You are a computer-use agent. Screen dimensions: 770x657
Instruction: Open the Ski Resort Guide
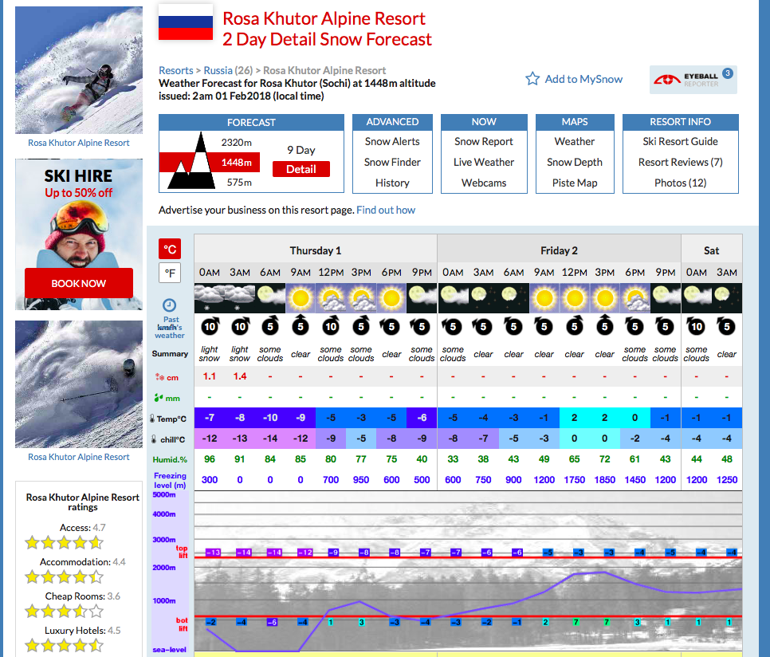pos(680,141)
